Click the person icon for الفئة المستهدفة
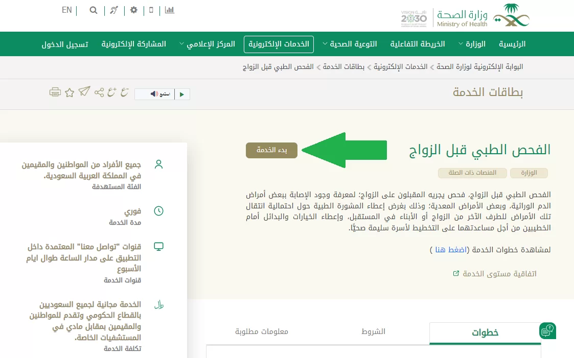The image size is (574, 358). pyautogui.click(x=158, y=164)
